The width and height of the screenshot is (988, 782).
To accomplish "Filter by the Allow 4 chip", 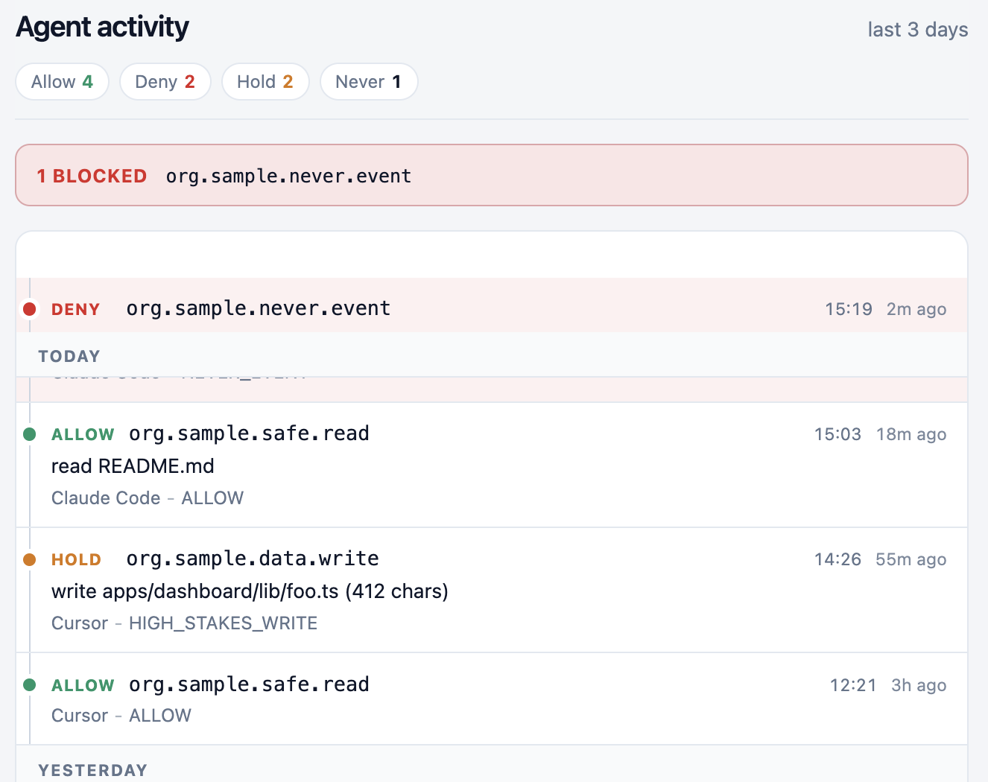I will (x=63, y=82).
